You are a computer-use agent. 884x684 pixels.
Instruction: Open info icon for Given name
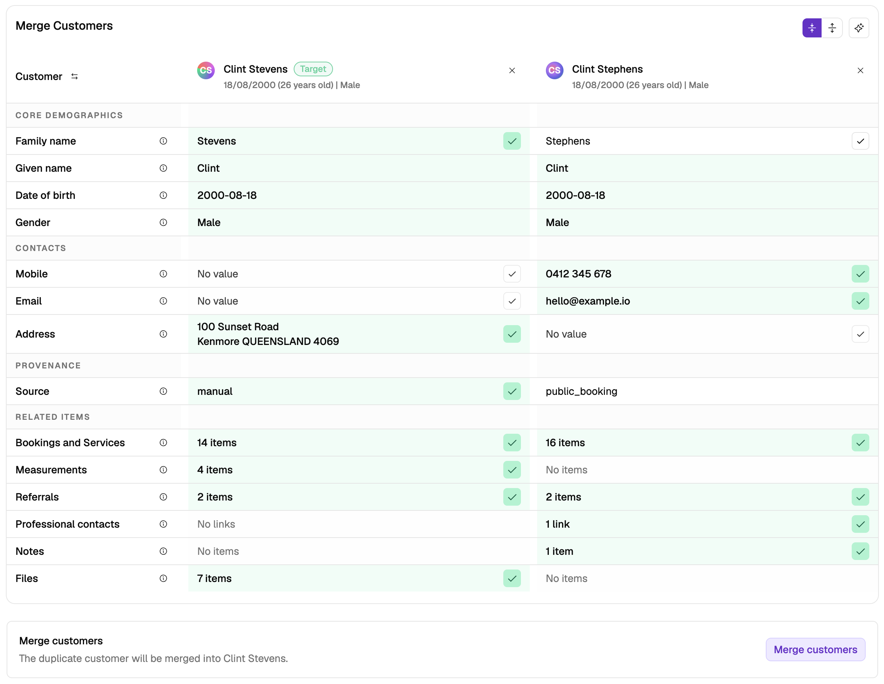(x=163, y=168)
